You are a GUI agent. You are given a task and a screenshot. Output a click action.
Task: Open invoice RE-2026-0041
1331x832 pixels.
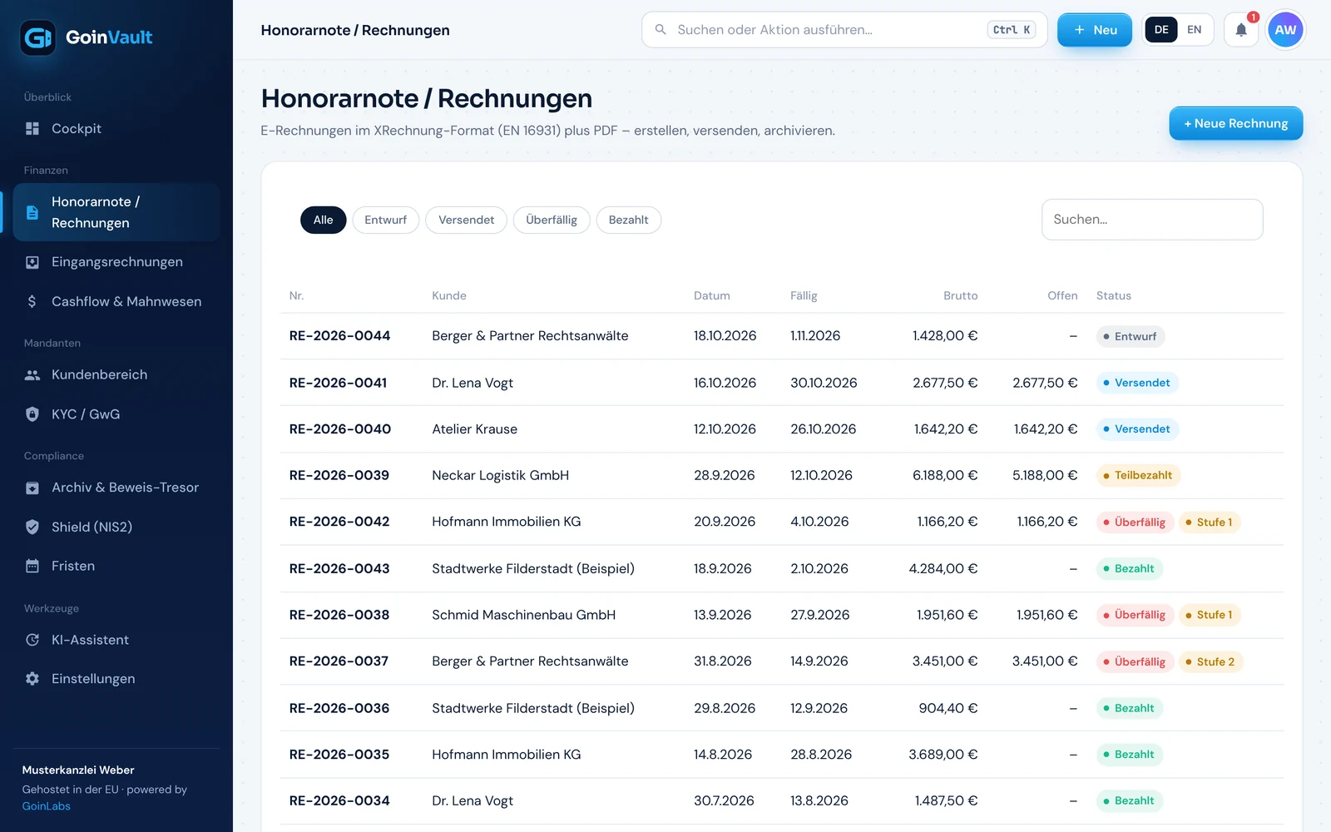point(338,383)
